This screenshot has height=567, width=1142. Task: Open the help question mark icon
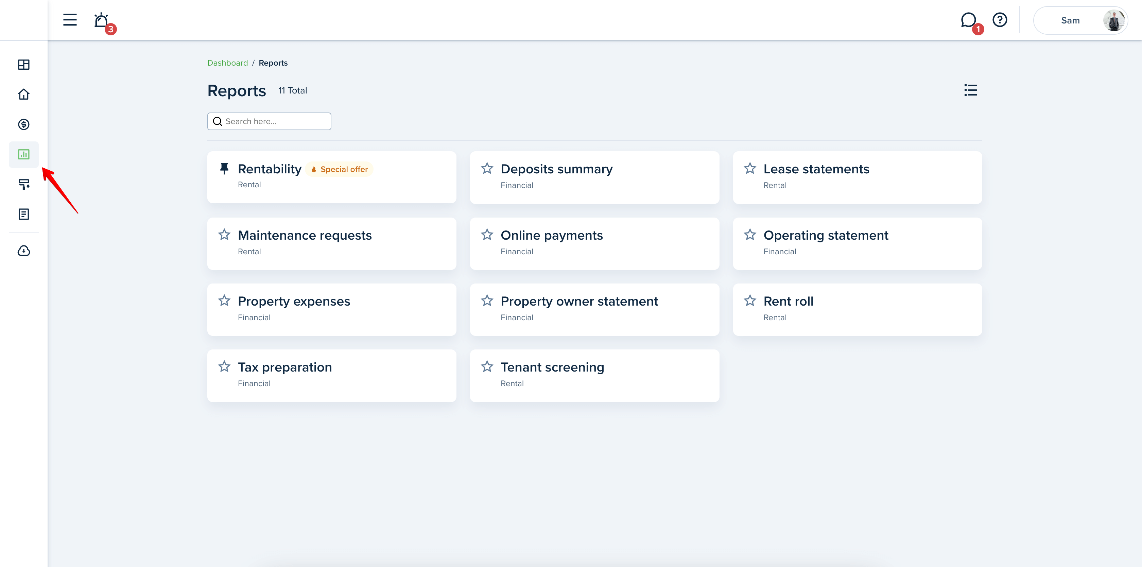point(1000,20)
